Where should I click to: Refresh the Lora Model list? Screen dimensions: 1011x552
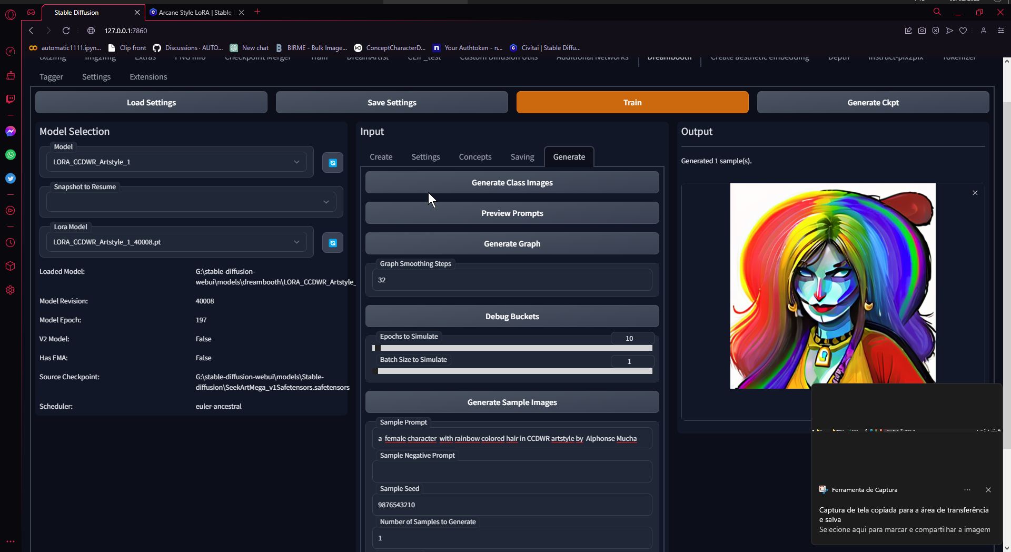pos(333,243)
